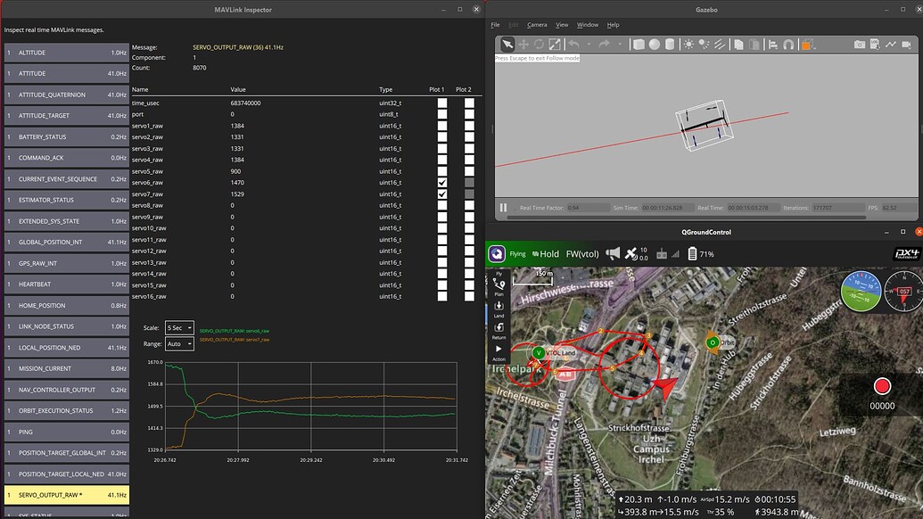
Task: Add a spot light in Gazebo
Action: point(704,44)
